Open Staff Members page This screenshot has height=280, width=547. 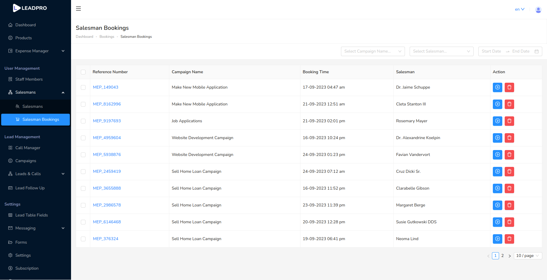(x=28, y=79)
